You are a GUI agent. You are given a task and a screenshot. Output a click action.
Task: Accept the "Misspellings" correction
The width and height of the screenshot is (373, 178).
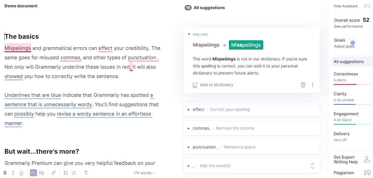(x=246, y=45)
